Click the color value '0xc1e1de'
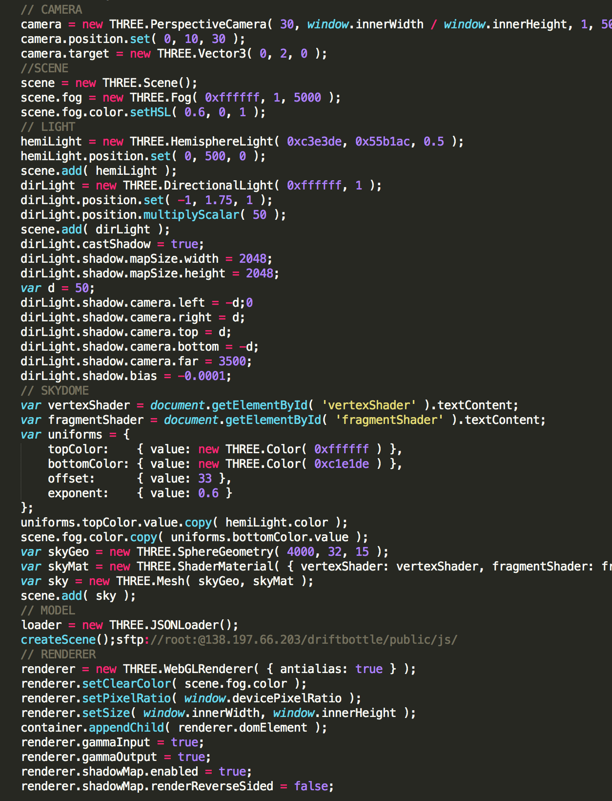Screen dimensions: 612x801 [342, 464]
